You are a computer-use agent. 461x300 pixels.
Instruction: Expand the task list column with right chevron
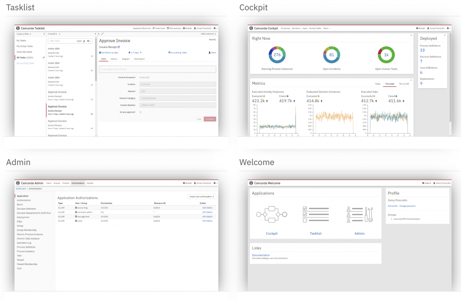[x=99, y=34]
